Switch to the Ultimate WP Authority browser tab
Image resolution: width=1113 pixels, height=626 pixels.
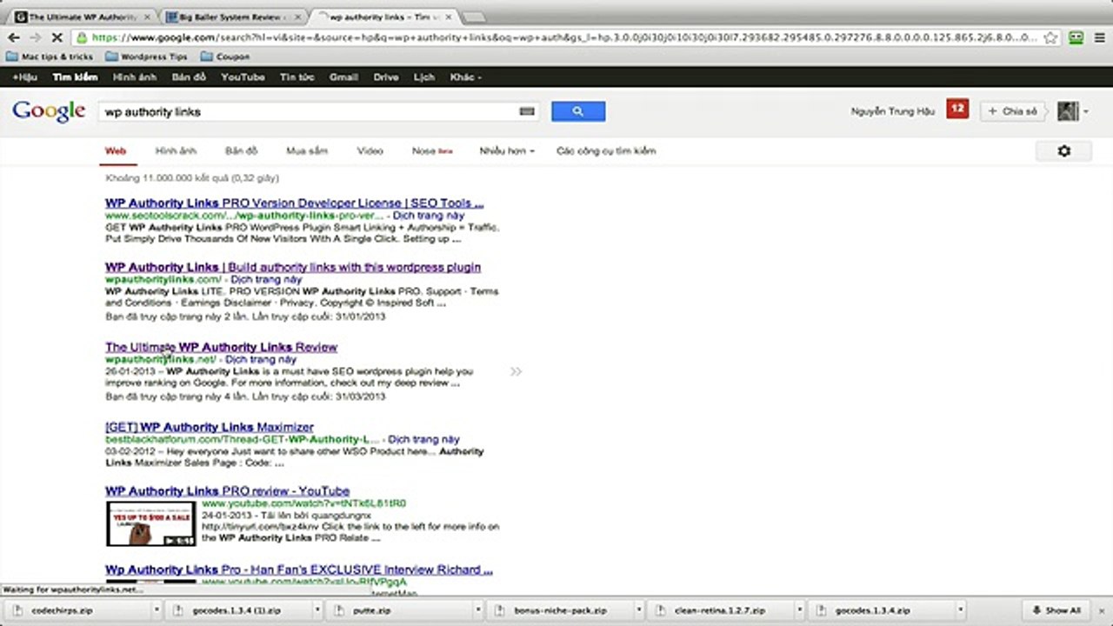pos(83,17)
